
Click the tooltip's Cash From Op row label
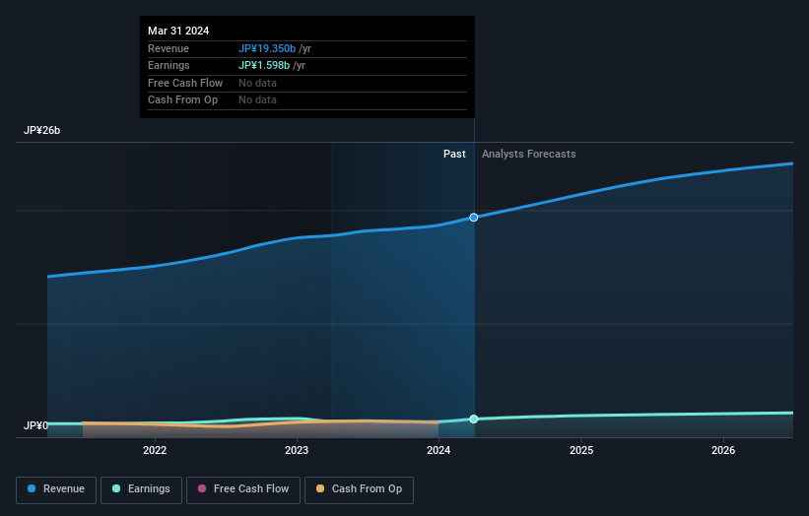point(182,100)
